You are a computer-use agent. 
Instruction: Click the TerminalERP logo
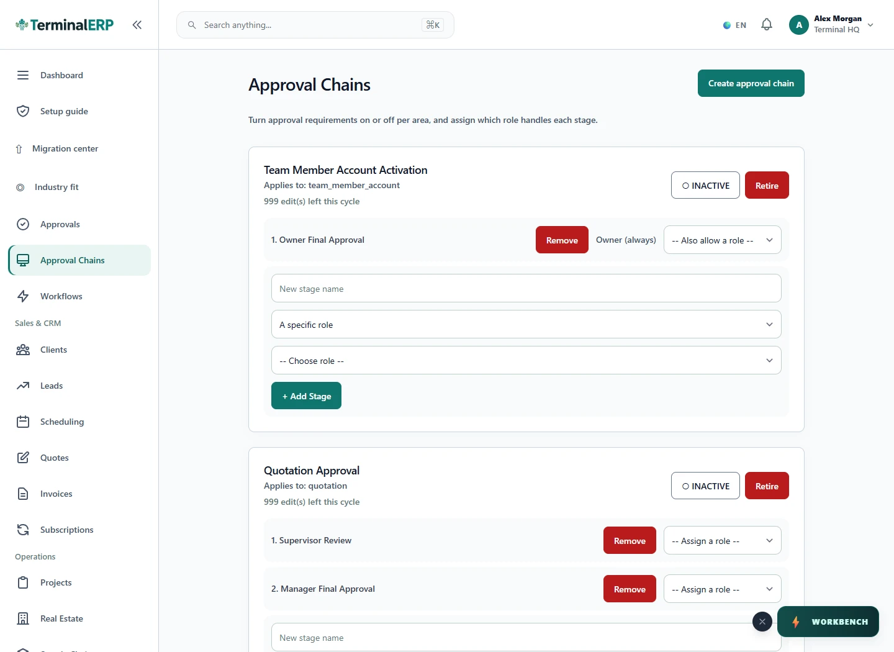pyautogui.click(x=65, y=25)
